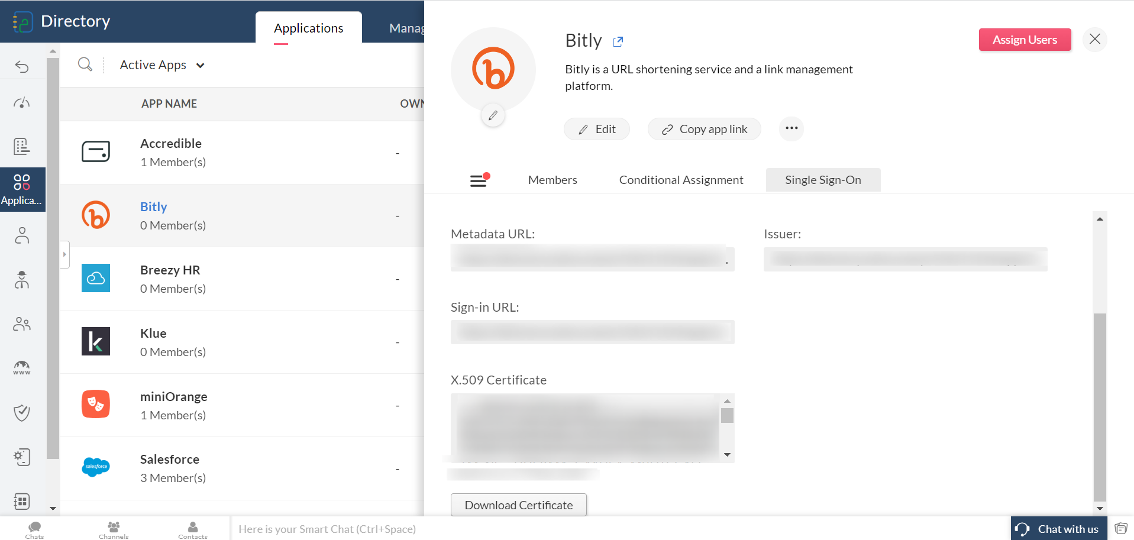The width and height of the screenshot is (1134, 540).
Task: Open the more options ellipsis button
Action: [791, 128]
